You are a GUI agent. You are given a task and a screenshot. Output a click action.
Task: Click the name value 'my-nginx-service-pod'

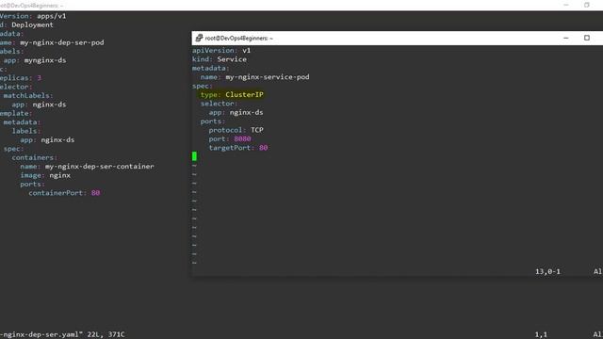point(268,77)
